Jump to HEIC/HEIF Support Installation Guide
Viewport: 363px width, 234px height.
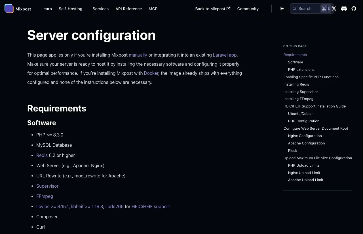coord(315,106)
